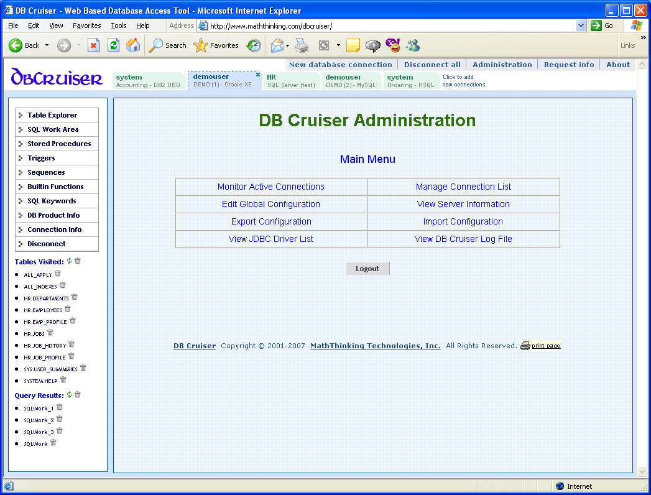Screen dimensions: 651x495
Task: Switch to the HR SQL Server connection tab
Action: click(290, 81)
